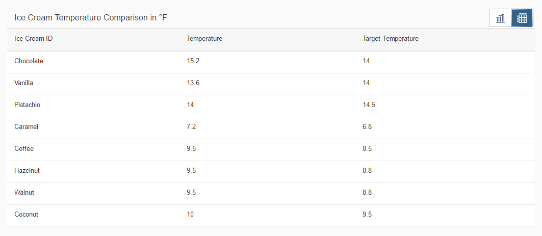The height and width of the screenshot is (236, 542).
Task: Select the table view icon
Action: coord(522,18)
